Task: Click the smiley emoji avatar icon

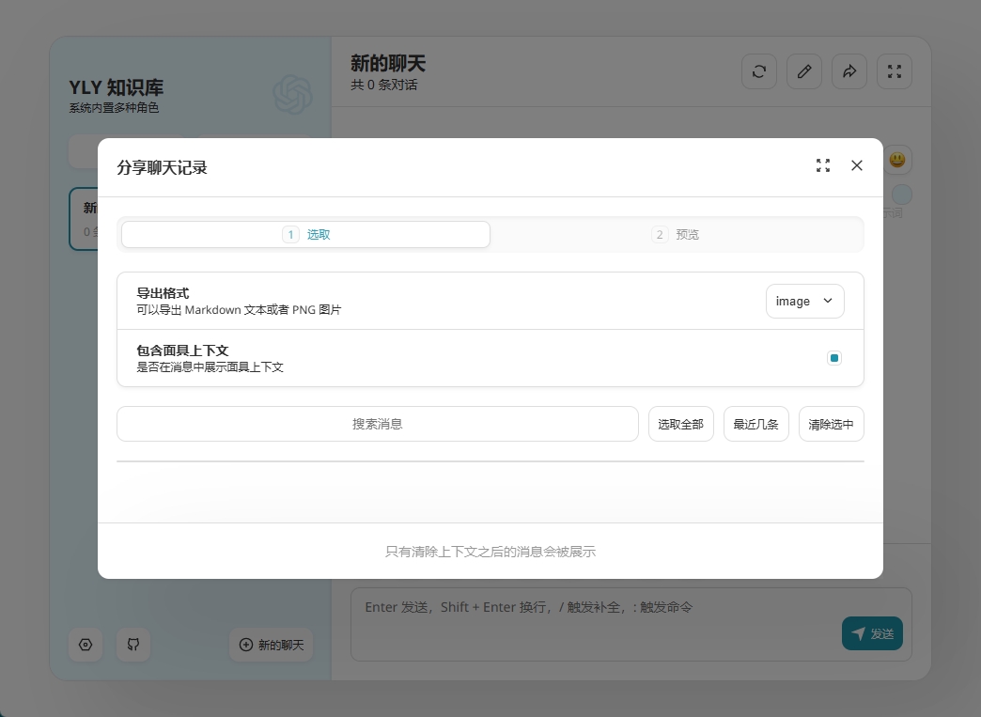Action: point(897,160)
